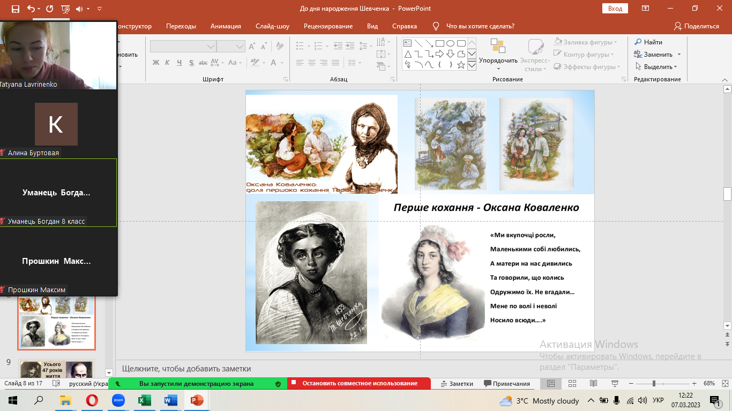Image resolution: width=732 pixels, height=411 pixels.
Task: Open Word from the taskbar
Action: pyautogui.click(x=171, y=400)
